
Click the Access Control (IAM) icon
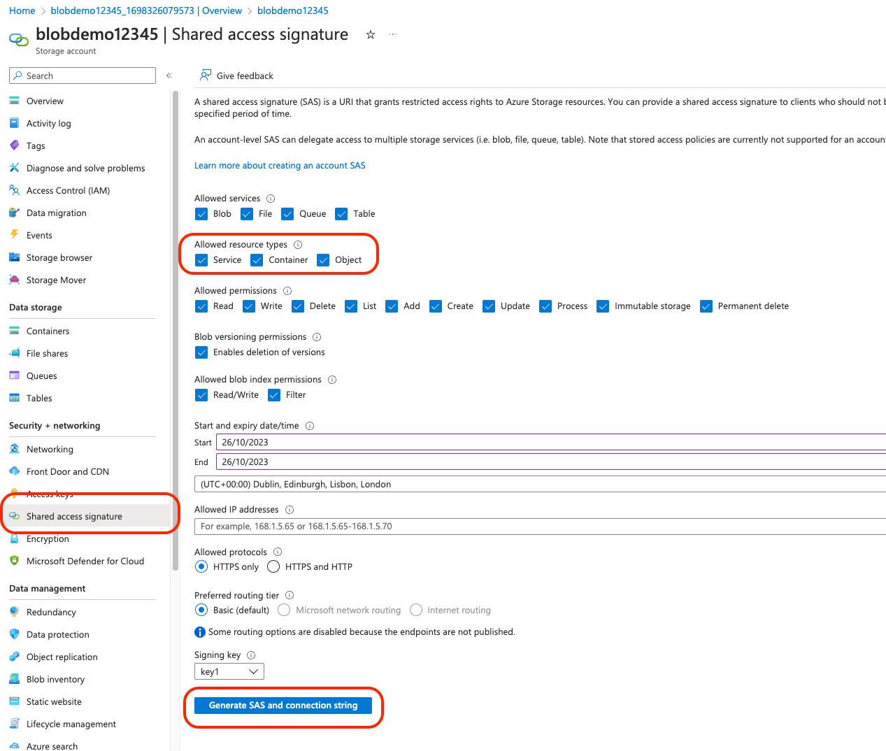14,190
